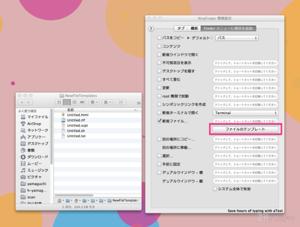Show more Finder toolbar items chevron

138,103
